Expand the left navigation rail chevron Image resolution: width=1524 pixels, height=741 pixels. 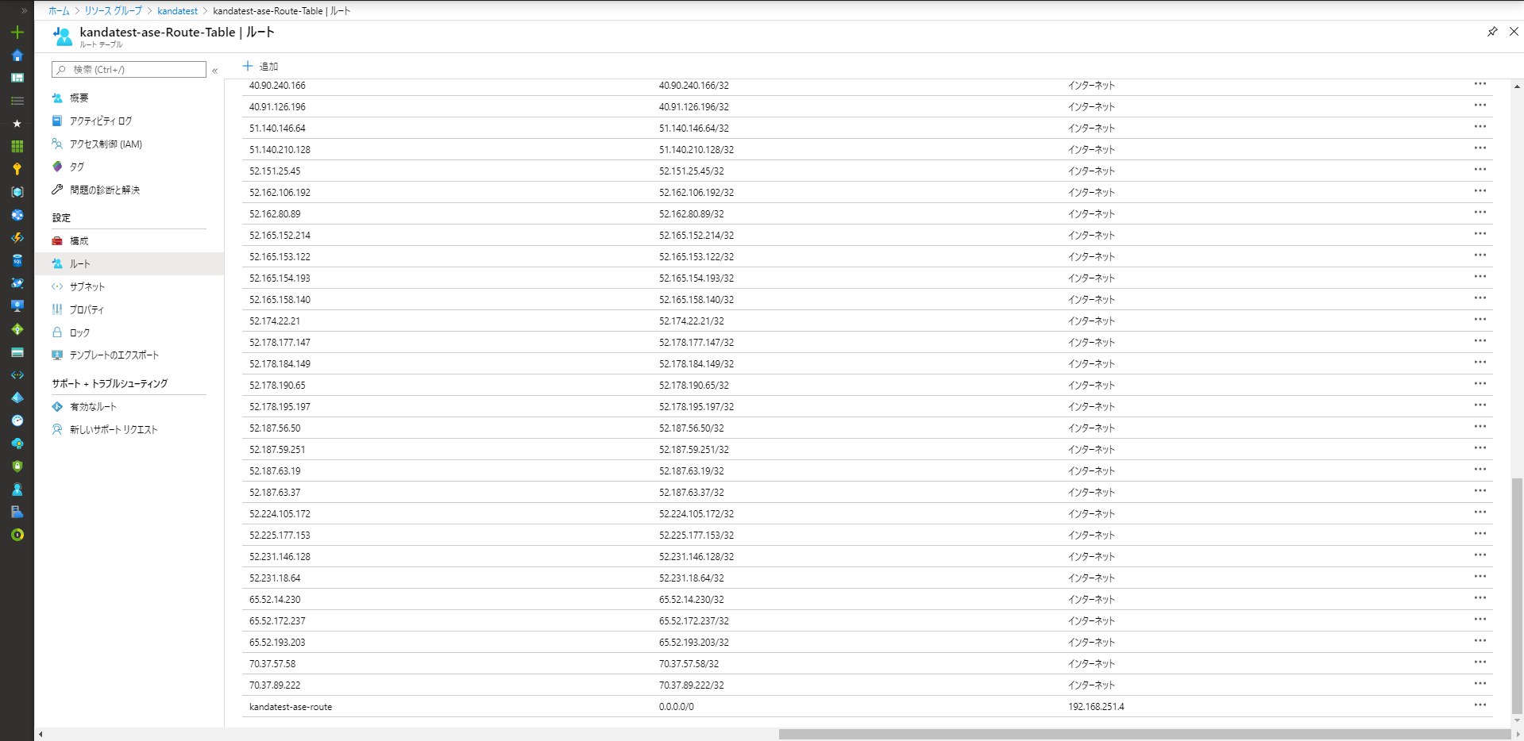pyautogui.click(x=24, y=10)
